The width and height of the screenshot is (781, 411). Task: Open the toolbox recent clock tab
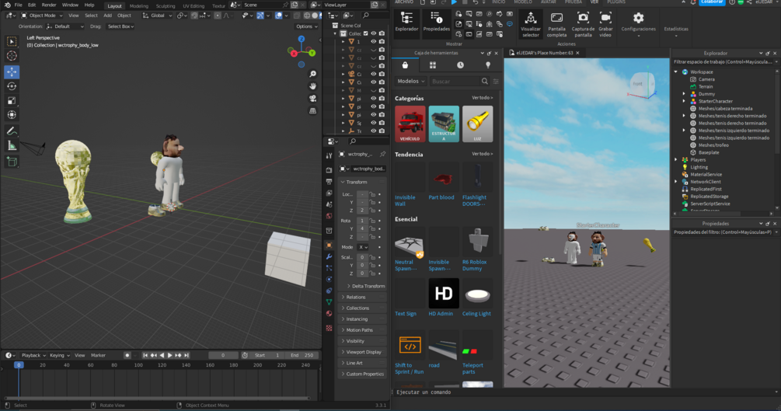[460, 65]
